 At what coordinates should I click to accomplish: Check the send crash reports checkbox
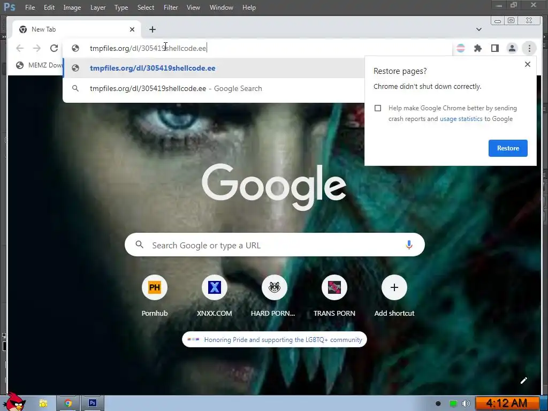click(378, 108)
